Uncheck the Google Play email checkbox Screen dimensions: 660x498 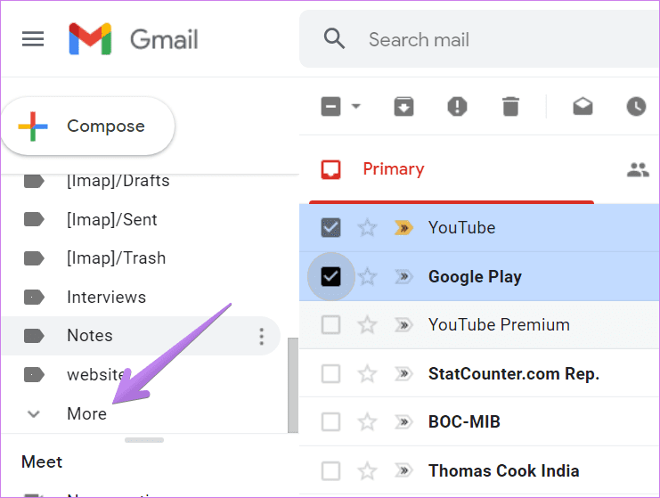330,276
